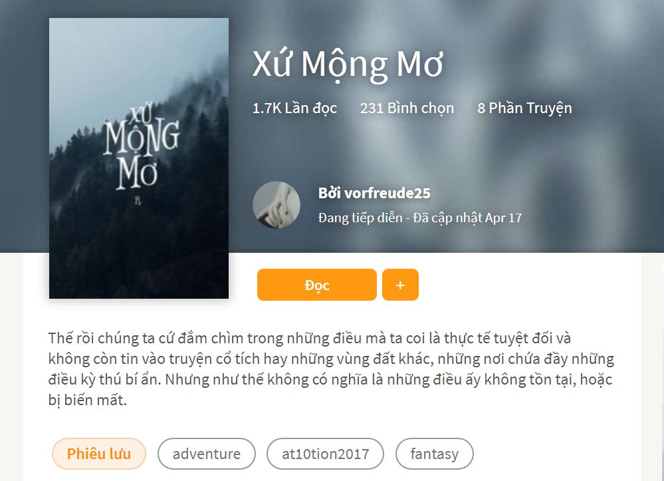The image size is (664, 481).
Task: Click the large Xứ Mộng Mơ heading
Action: click(348, 65)
